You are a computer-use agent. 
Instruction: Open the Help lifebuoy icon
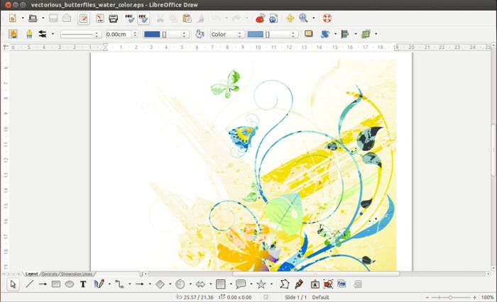(327, 18)
